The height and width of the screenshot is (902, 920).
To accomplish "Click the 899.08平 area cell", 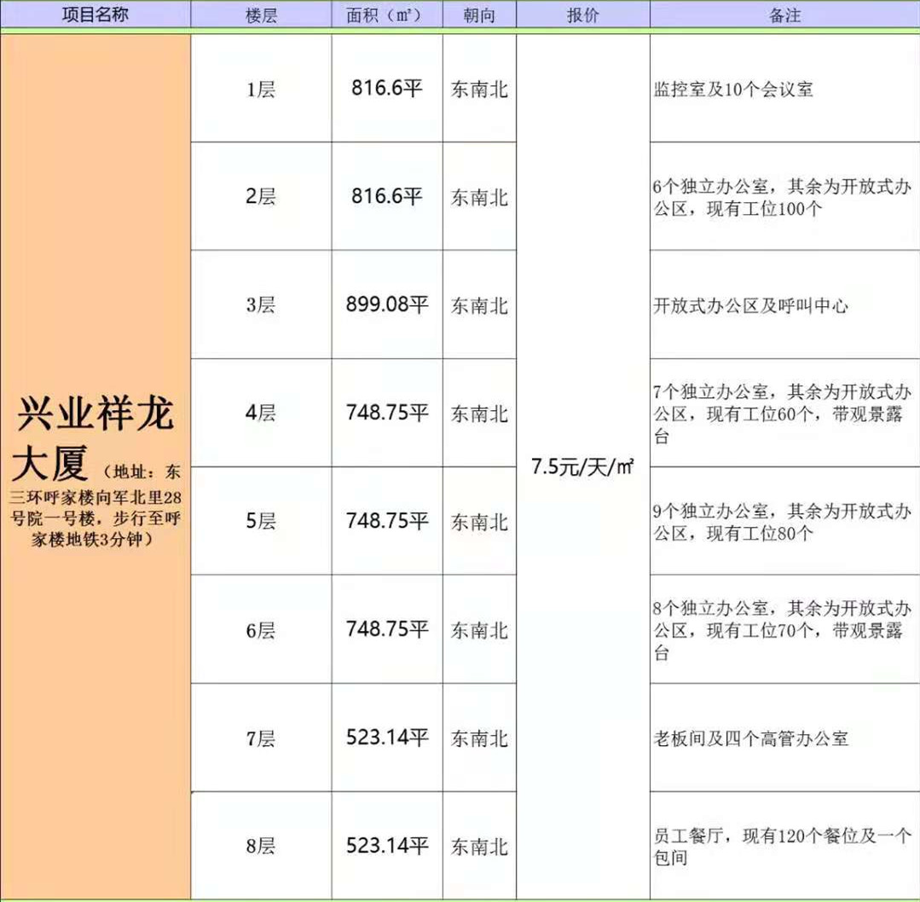I will pyautogui.click(x=386, y=304).
